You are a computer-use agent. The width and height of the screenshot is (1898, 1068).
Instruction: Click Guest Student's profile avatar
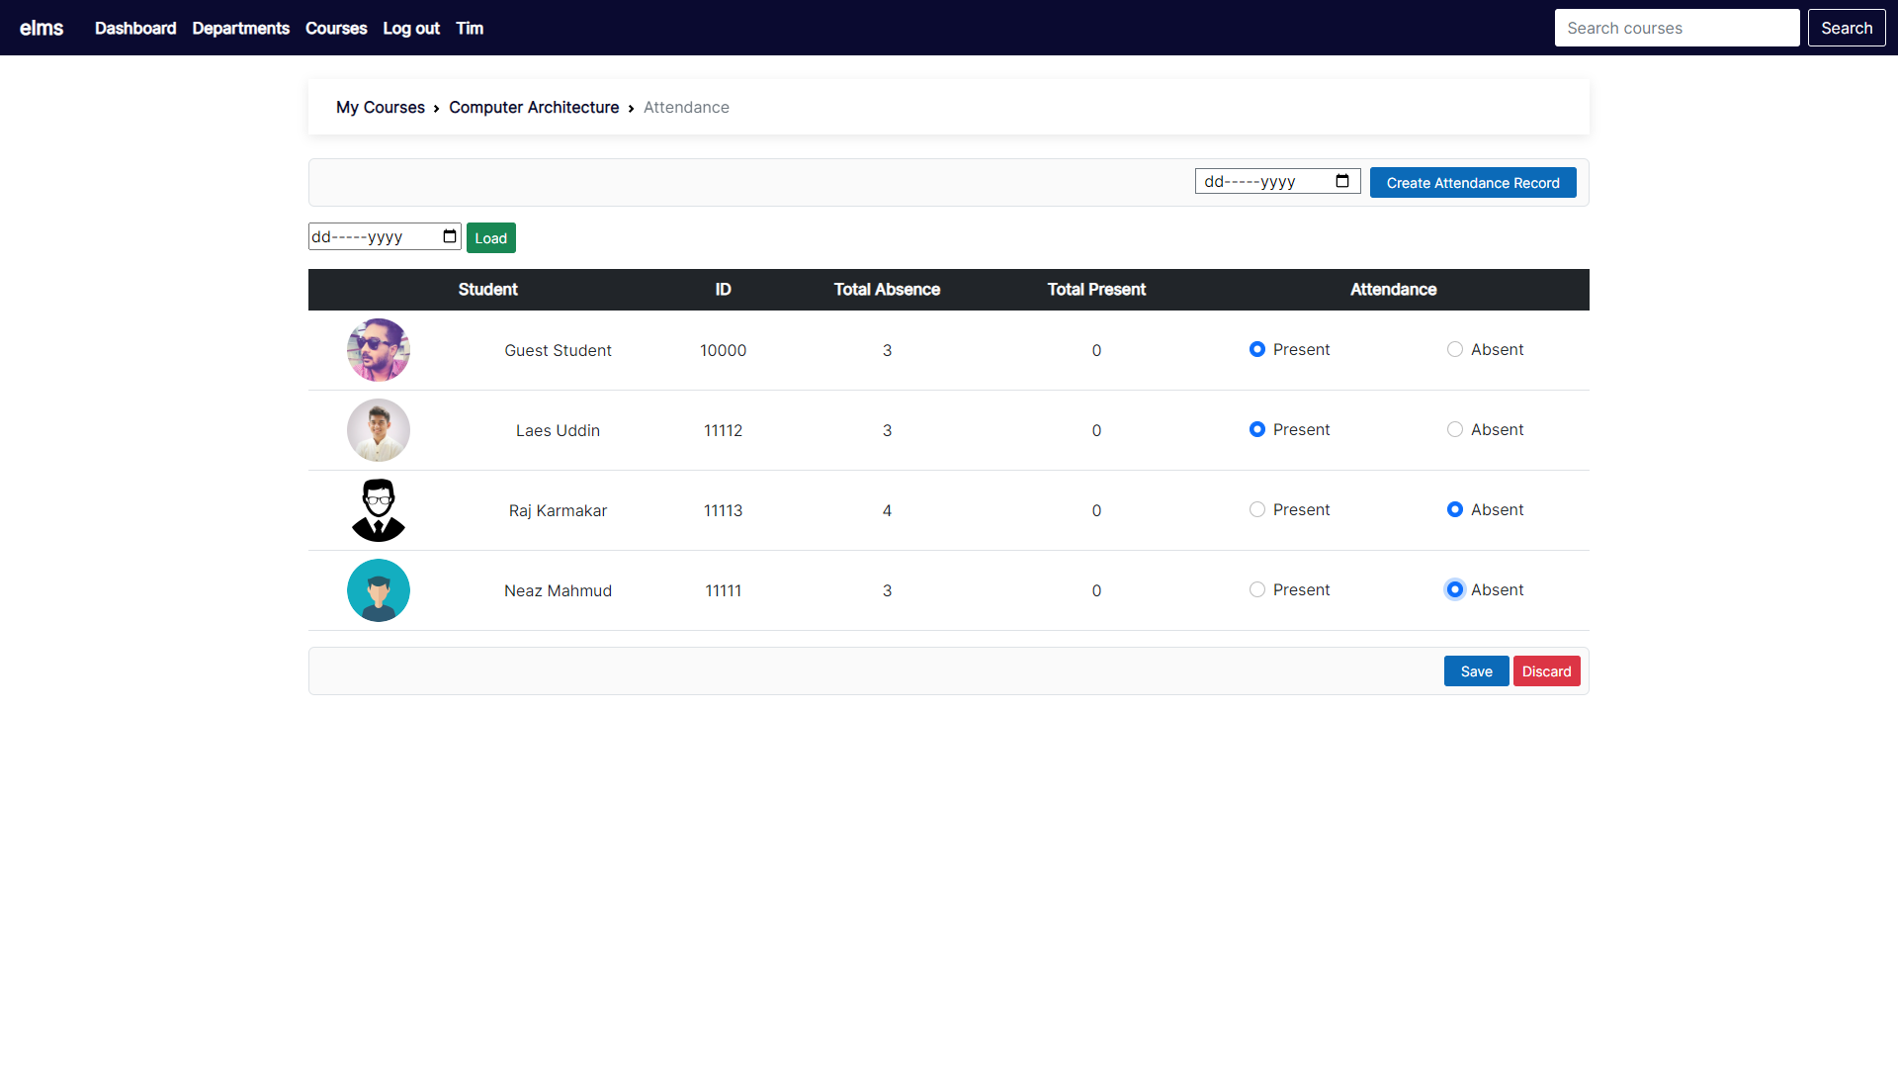pyautogui.click(x=379, y=350)
